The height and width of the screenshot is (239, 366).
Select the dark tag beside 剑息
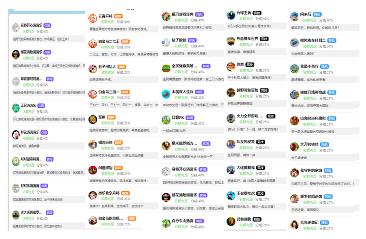(250, 65)
